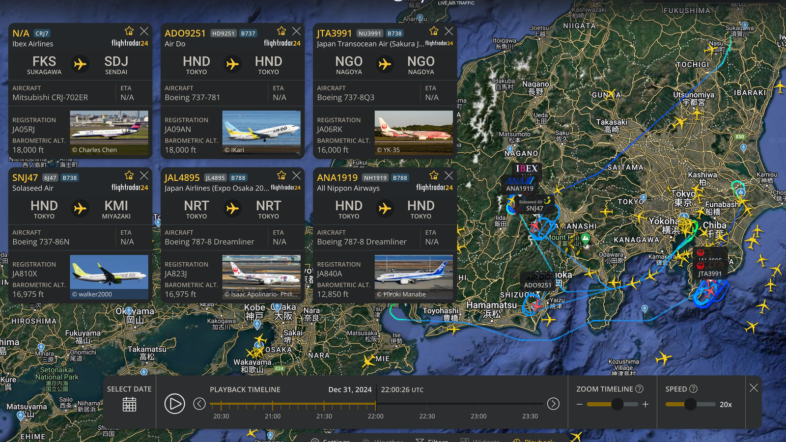Click the Zoom Timeline help question mark

pos(639,389)
